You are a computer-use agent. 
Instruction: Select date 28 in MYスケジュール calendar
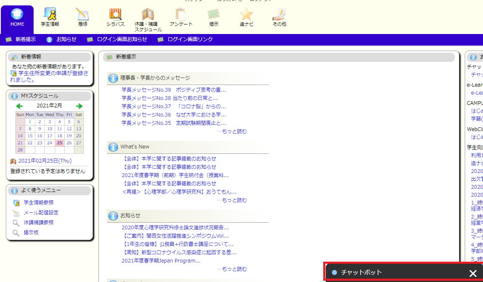20,150
